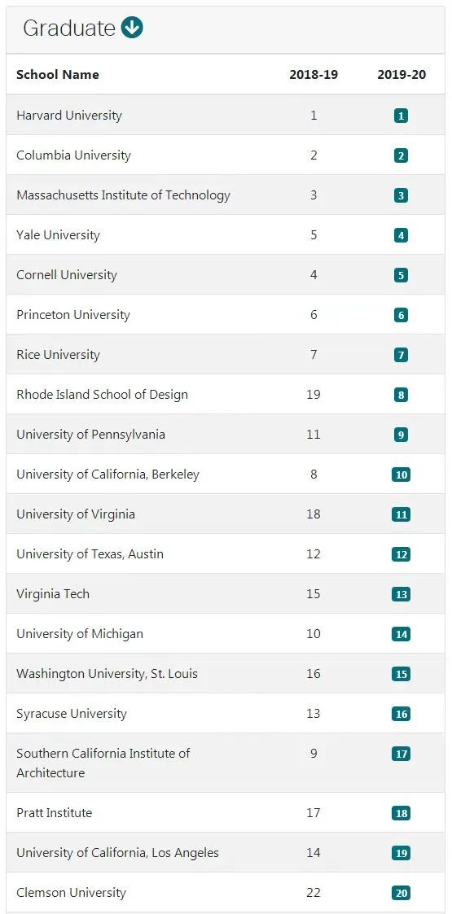Screen dimensions: 452x914
Task: Click the rank 10 badge for Berkeley
Action: (x=401, y=475)
